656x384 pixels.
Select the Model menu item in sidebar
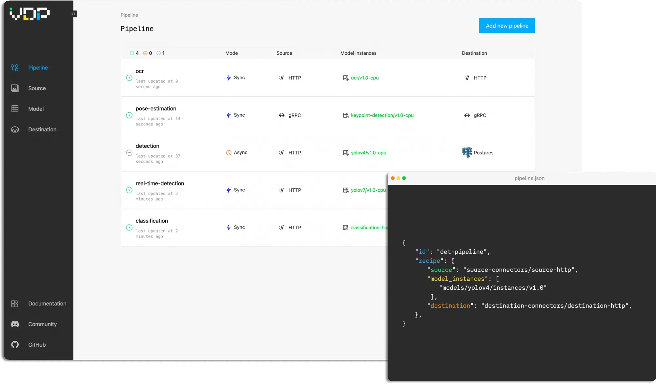(x=36, y=109)
